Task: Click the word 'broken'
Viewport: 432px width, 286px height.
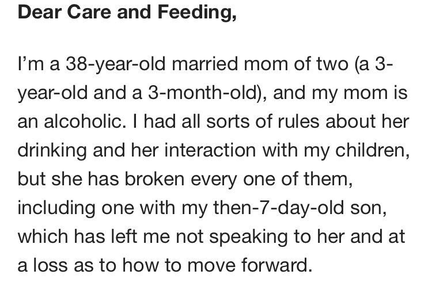Action: point(154,179)
